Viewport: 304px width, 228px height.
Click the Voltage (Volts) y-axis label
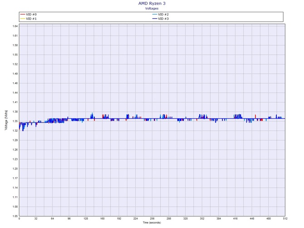click(x=5, y=121)
